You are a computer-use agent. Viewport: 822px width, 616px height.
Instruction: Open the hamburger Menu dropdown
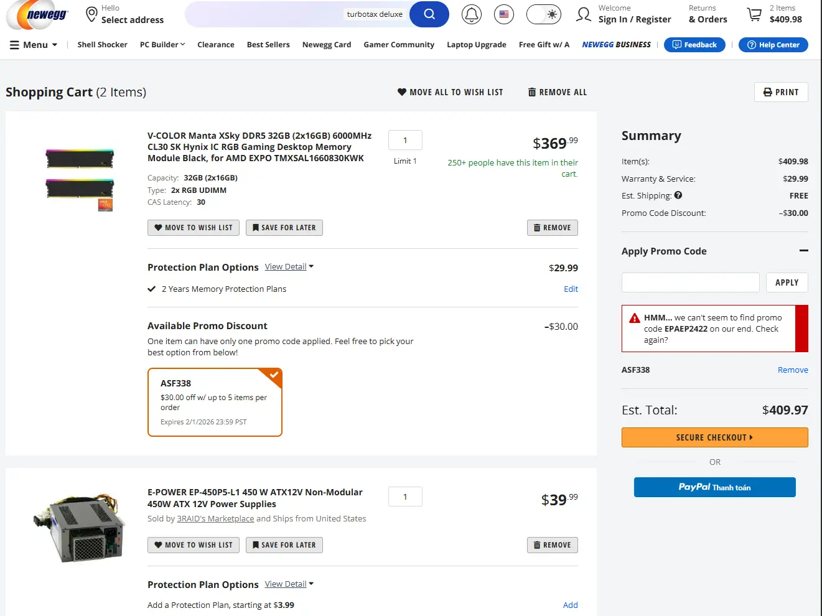tap(34, 45)
